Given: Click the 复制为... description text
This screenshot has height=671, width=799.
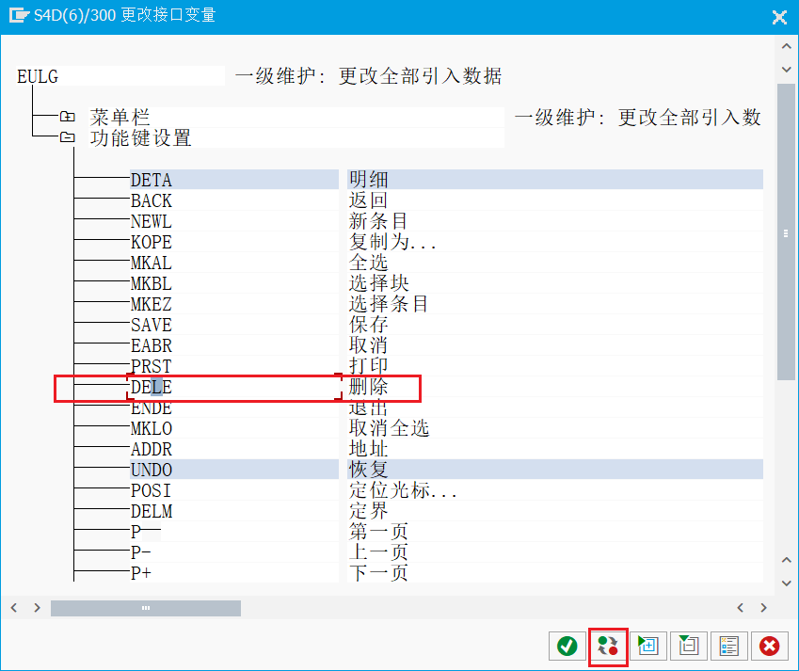Looking at the screenshot, I should click(392, 242).
